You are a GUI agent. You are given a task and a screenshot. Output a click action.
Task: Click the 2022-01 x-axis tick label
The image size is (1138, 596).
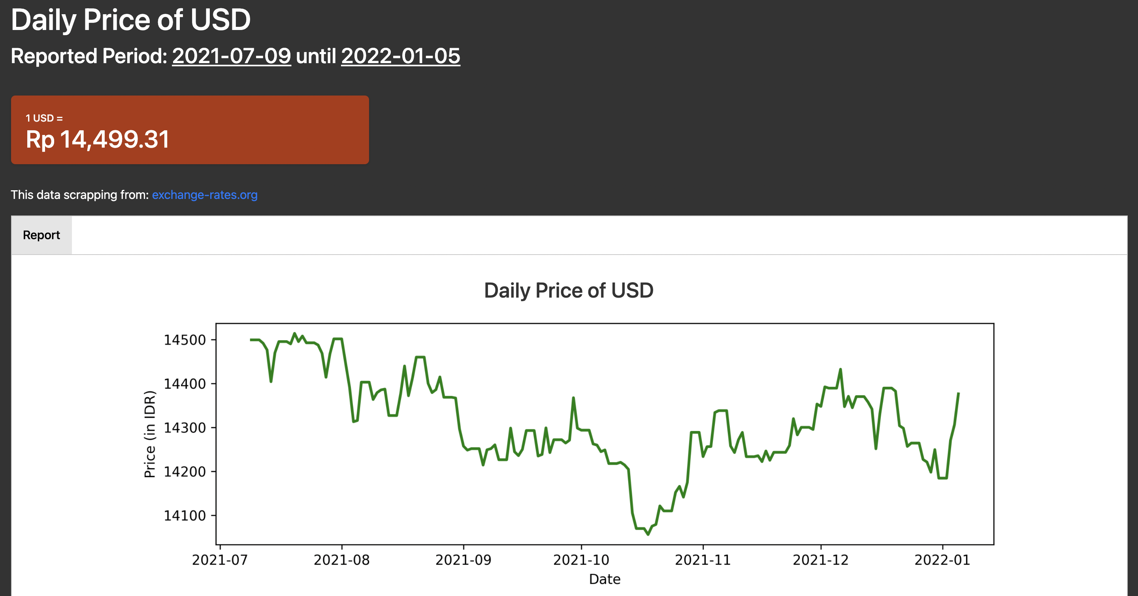[x=942, y=560]
